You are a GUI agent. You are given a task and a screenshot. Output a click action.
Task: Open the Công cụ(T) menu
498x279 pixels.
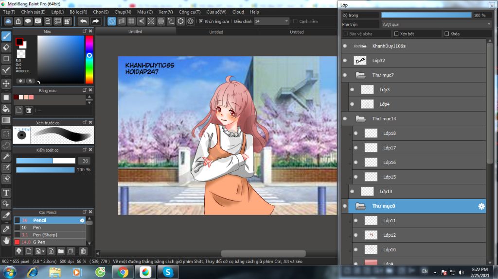click(x=190, y=12)
